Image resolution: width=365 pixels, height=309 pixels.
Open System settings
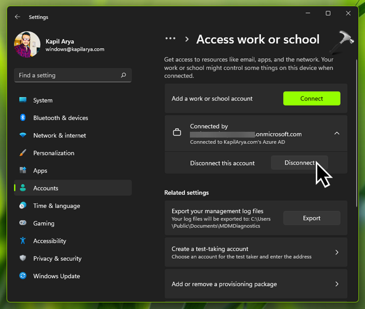[73, 100]
